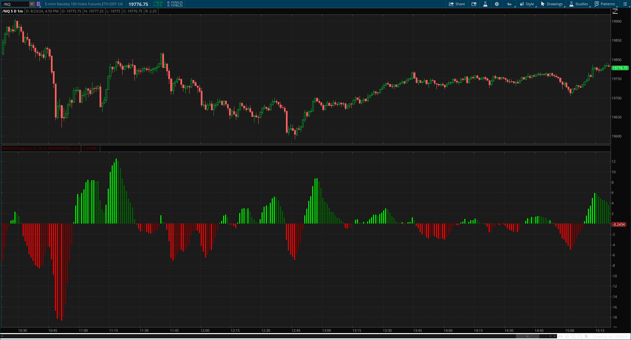Image resolution: width=631 pixels, height=340 pixels.
Task: Click the 19600 price level label
Action: (616, 136)
